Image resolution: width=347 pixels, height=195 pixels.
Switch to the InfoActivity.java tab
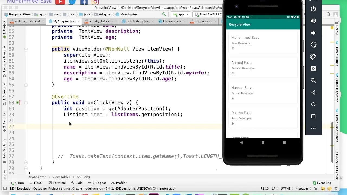[138, 21]
